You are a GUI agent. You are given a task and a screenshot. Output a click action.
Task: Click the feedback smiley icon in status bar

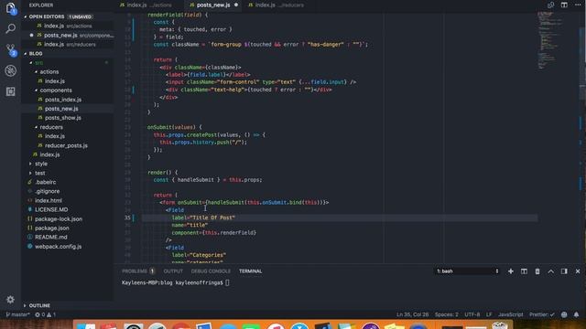(x=564, y=314)
